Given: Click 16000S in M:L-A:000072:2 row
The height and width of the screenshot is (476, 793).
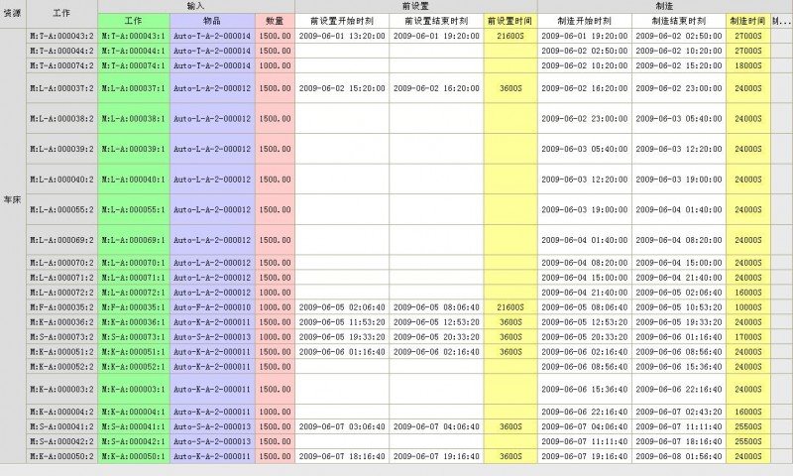Looking at the screenshot, I should coord(748,293).
